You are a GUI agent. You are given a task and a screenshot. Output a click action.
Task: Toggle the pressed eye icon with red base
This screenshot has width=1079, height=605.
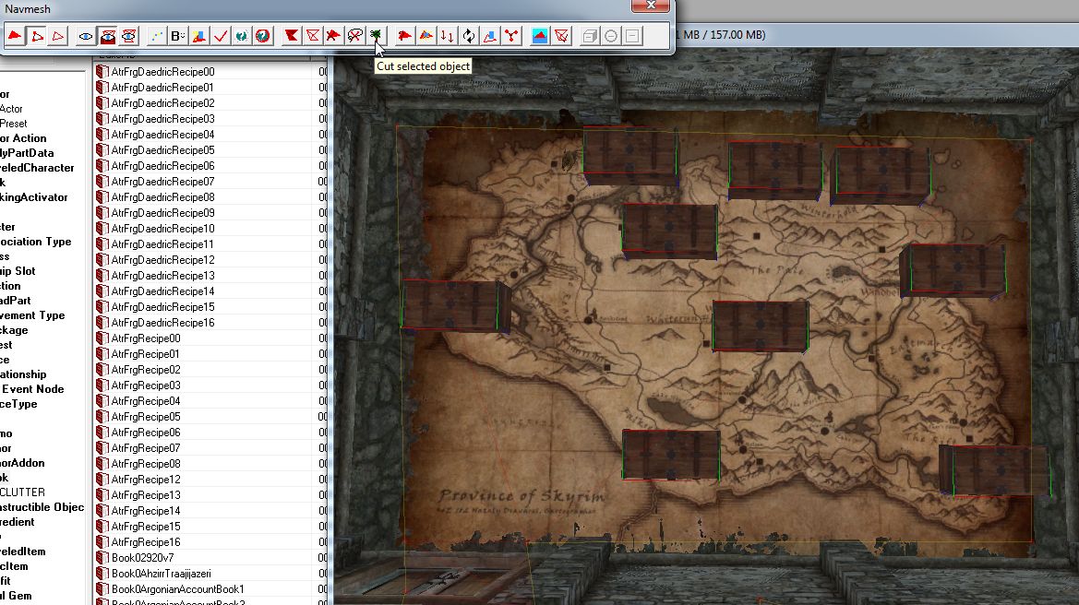coord(107,36)
